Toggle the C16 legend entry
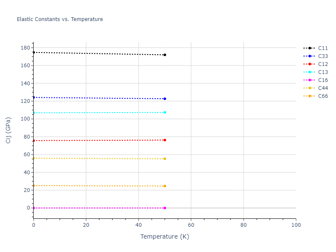 pyautogui.click(x=323, y=80)
